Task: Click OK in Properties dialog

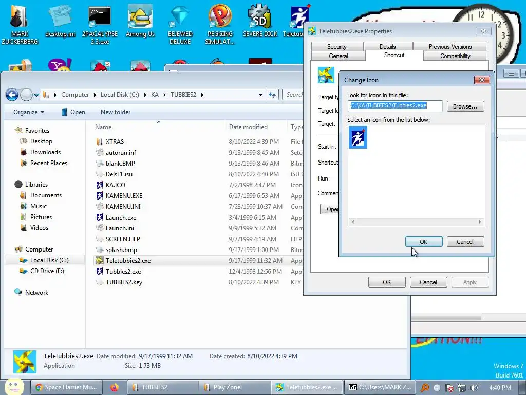Action: coord(387,282)
